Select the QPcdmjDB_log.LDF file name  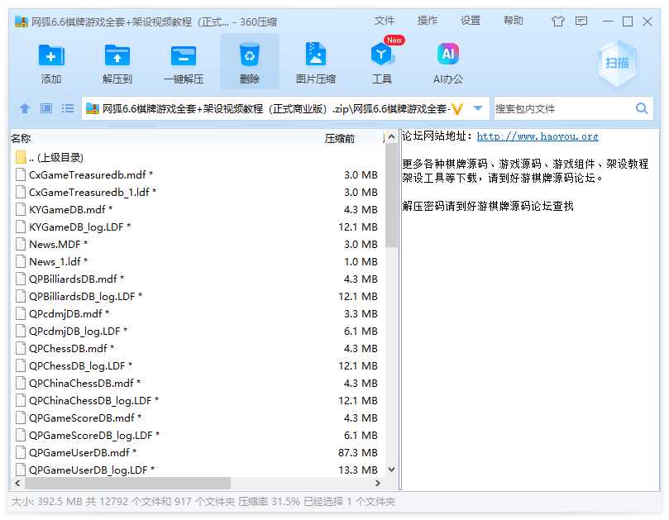[x=78, y=331]
